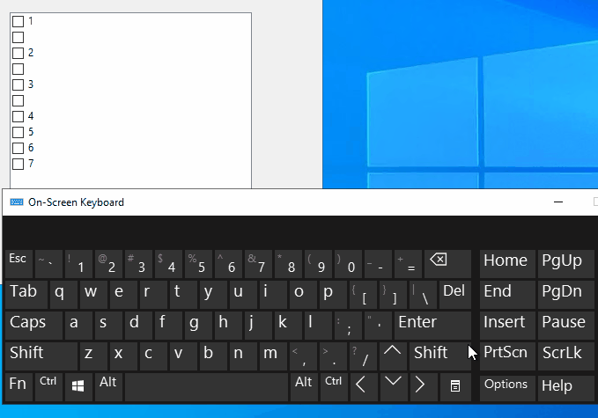Hit the right arrow key
Viewport: 598px width, 418px height.
coord(423,386)
